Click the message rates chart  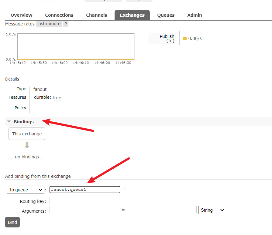(x=76, y=46)
